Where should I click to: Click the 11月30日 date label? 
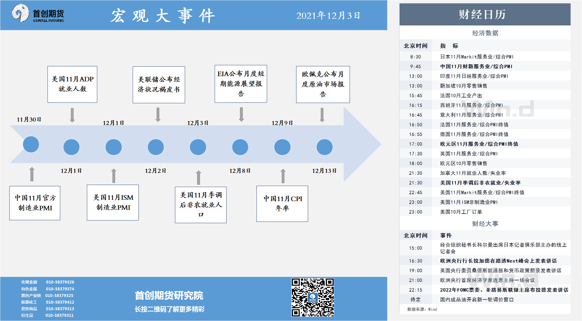coord(29,119)
